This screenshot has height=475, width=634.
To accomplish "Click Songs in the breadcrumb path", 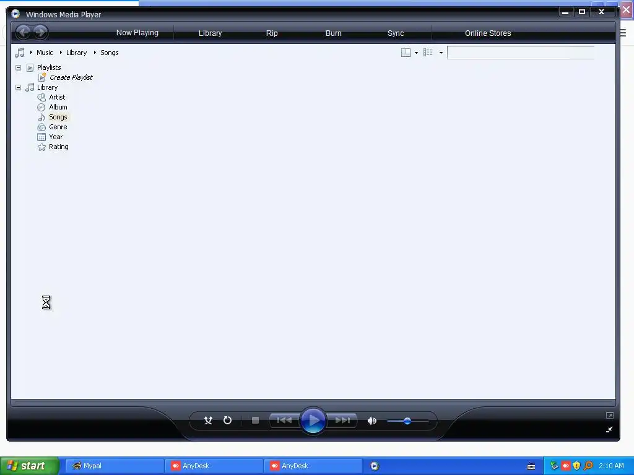I will (x=109, y=53).
